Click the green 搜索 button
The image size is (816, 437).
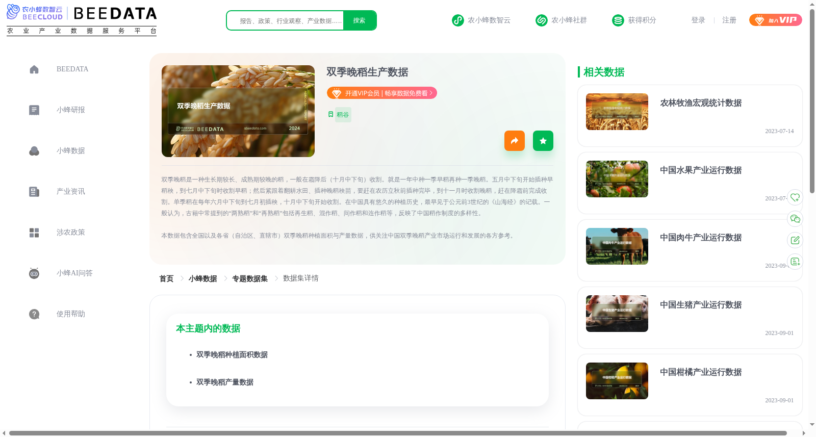tap(360, 20)
